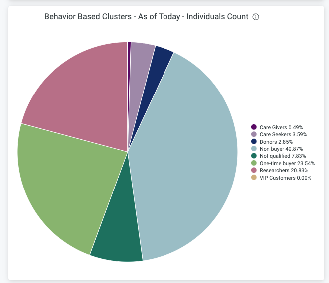
Task: Toggle the Non buyer 40.87% legend label
Action: (281, 149)
